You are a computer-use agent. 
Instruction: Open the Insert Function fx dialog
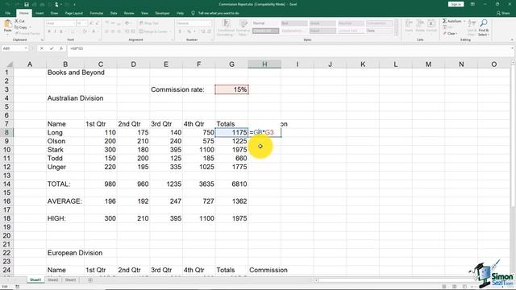click(61, 48)
